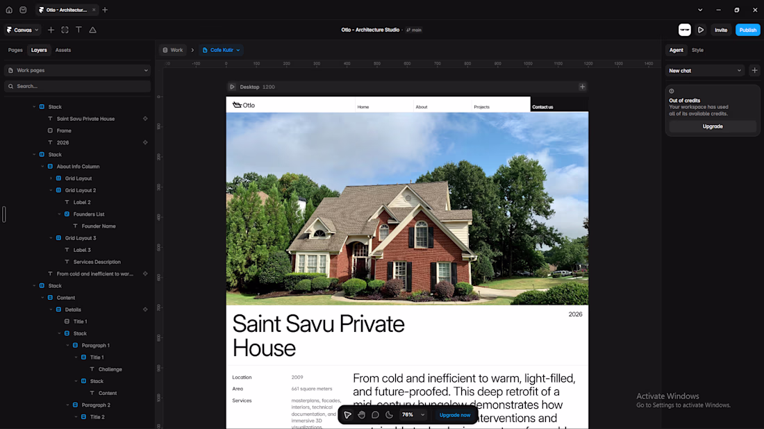Open the Work pages dropdown
Image resolution: width=764 pixels, height=429 pixels.
click(x=78, y=70)
